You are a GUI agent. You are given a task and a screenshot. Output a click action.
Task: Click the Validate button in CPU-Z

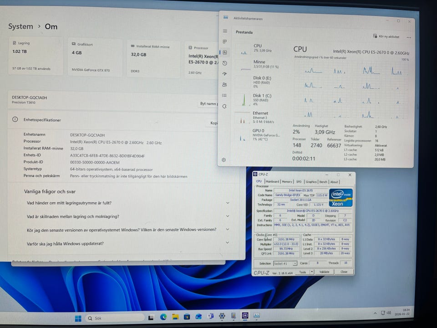[x=324, y=272]
